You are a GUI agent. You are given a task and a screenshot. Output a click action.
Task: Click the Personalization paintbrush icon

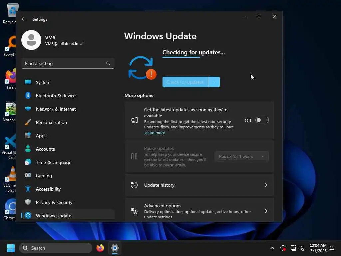(x=28, y=122)
